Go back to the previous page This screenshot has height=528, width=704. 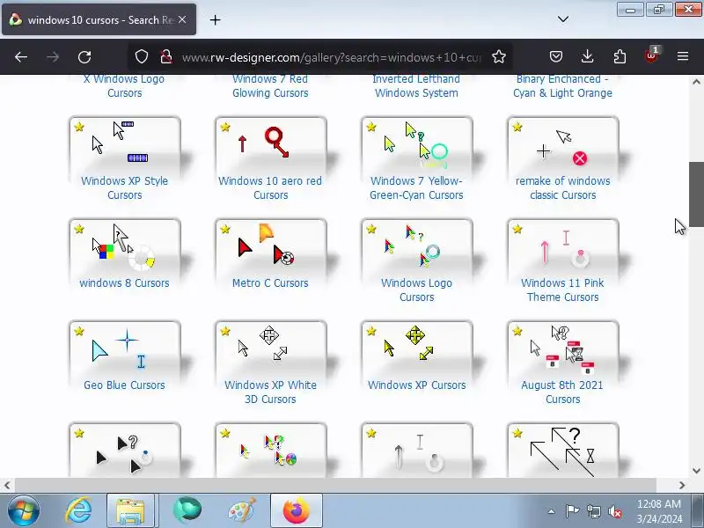(21, 57)
